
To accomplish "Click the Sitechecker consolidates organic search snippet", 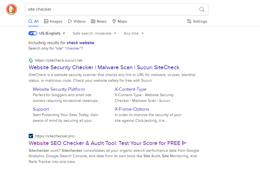I will (x=114, y=156).
